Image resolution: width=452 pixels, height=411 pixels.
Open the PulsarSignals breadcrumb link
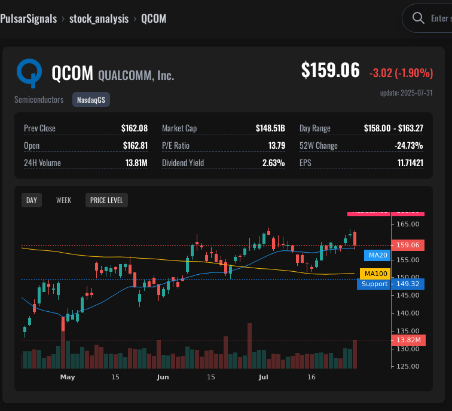[x=29, y=19]
